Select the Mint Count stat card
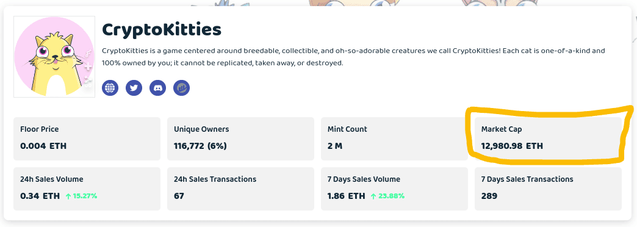This screenshot has height=227, width=637. (x=395, y=139)
